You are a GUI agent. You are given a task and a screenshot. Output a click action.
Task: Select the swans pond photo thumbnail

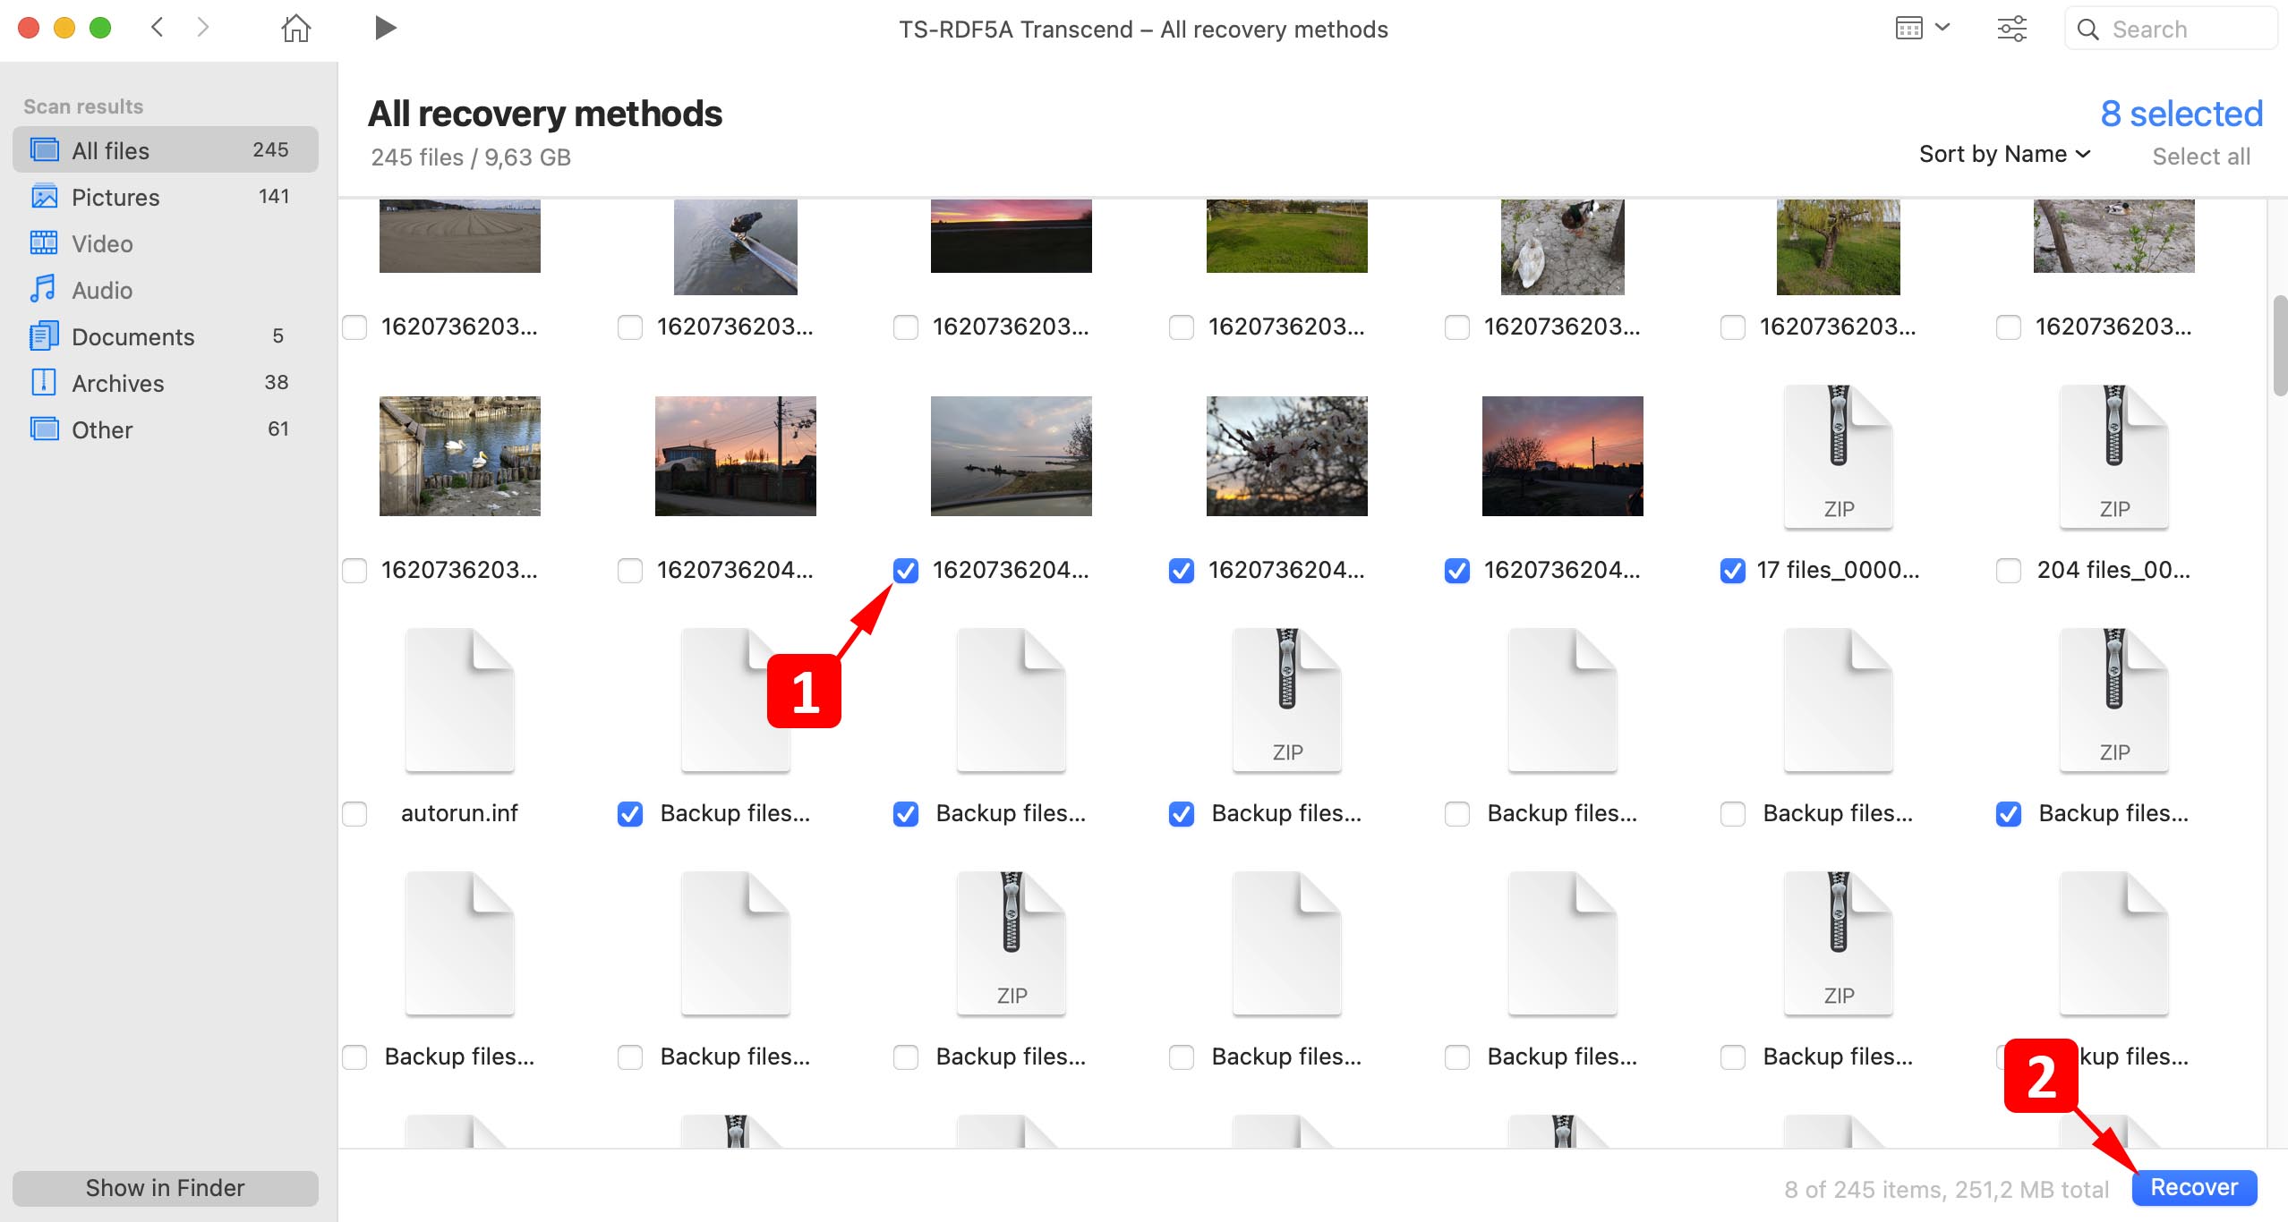[x=460, y=456]
